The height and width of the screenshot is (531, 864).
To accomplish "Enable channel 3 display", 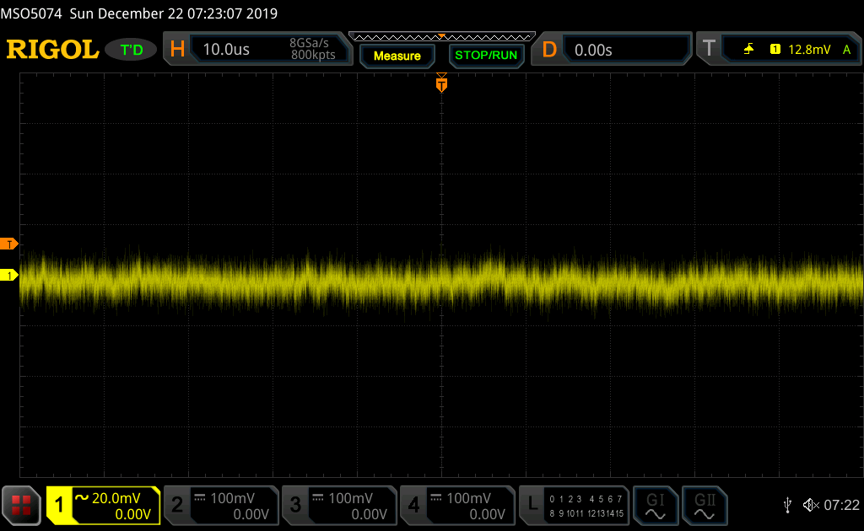I will 338,505.
